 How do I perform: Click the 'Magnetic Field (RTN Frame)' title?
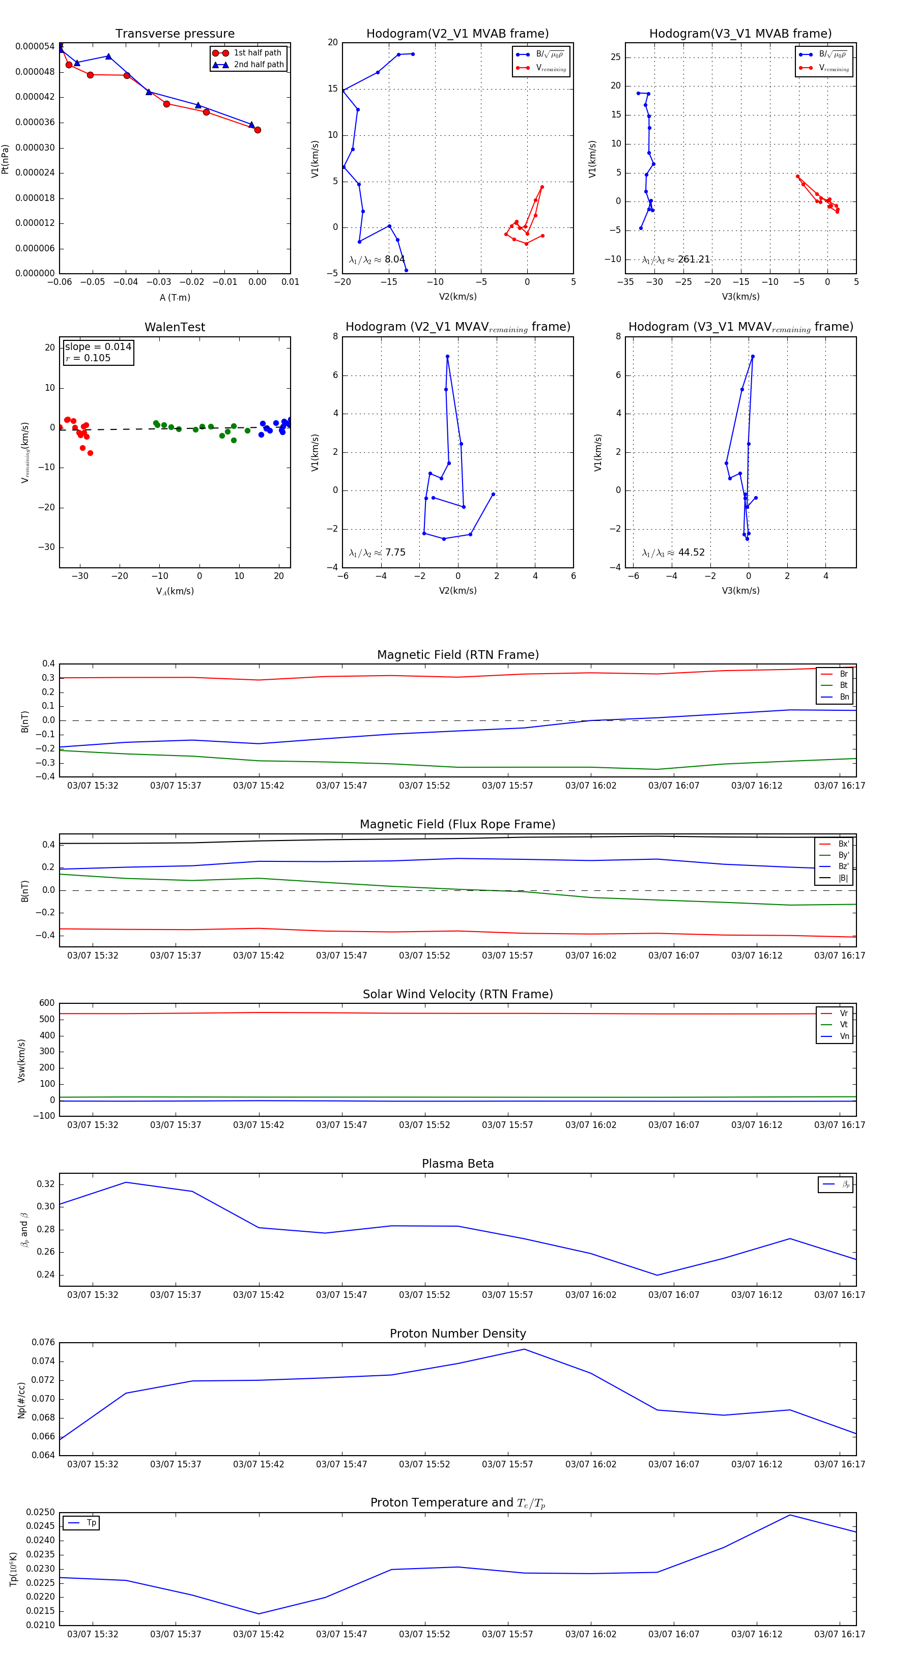[x=457, y=655]
